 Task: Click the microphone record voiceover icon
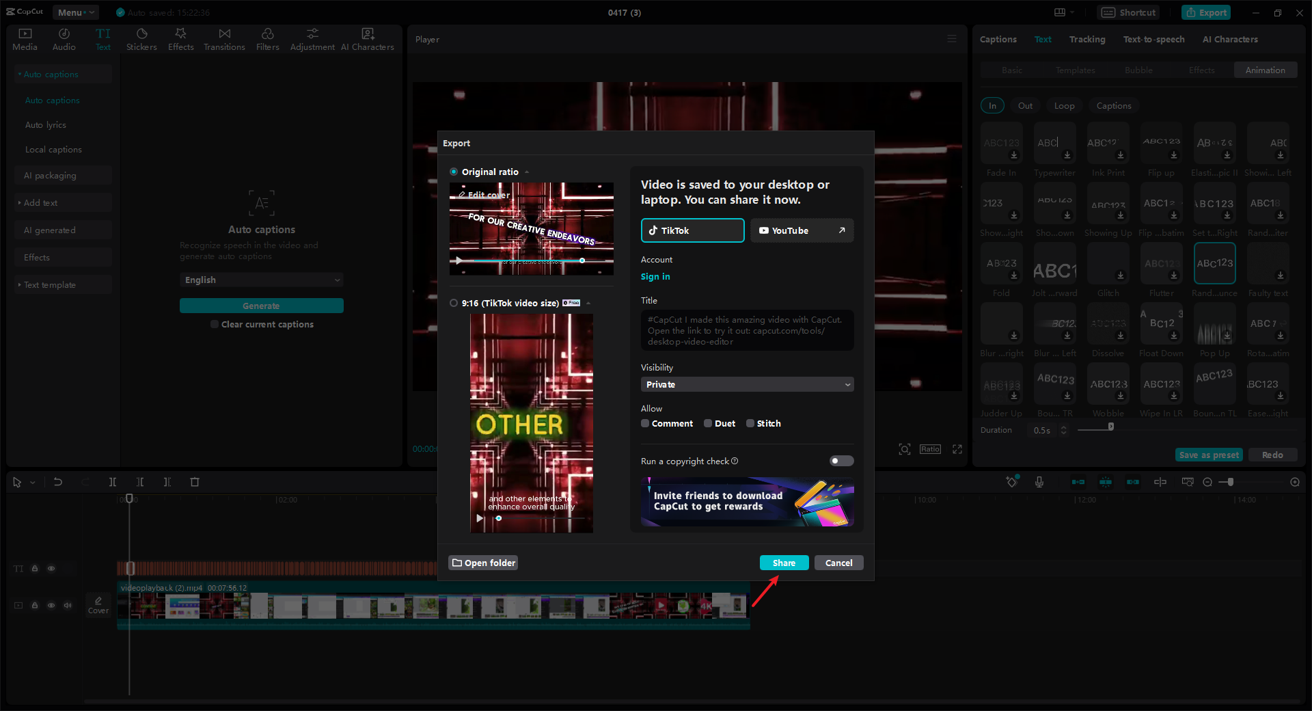pyautogui.click(x=1039, y=482)
